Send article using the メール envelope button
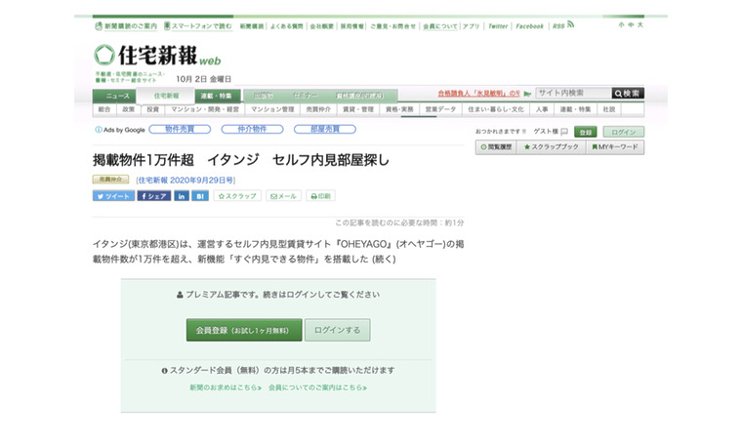Image resolution: width=742 pixels, height=445 pixels. click(x=283, y=196)
